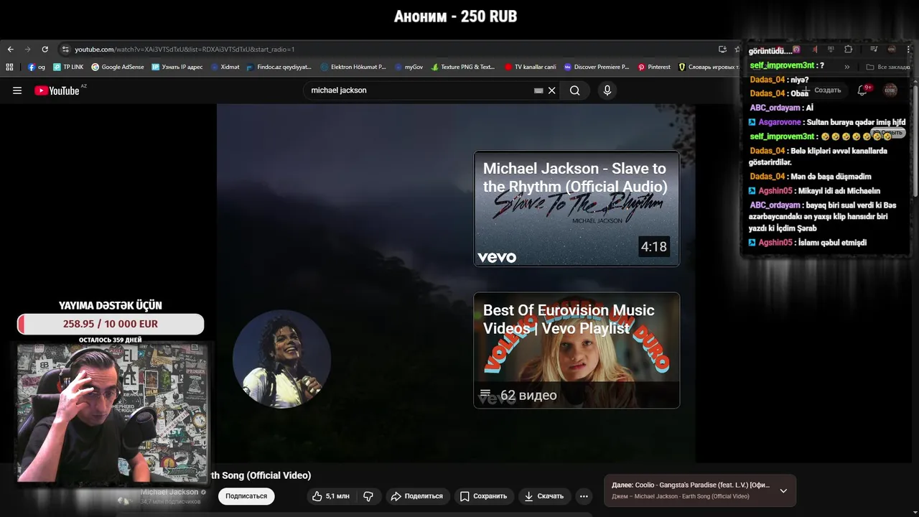Screen dimensions: 919x517
Task: Run search with the magnifier button
Action: point(575,90)
